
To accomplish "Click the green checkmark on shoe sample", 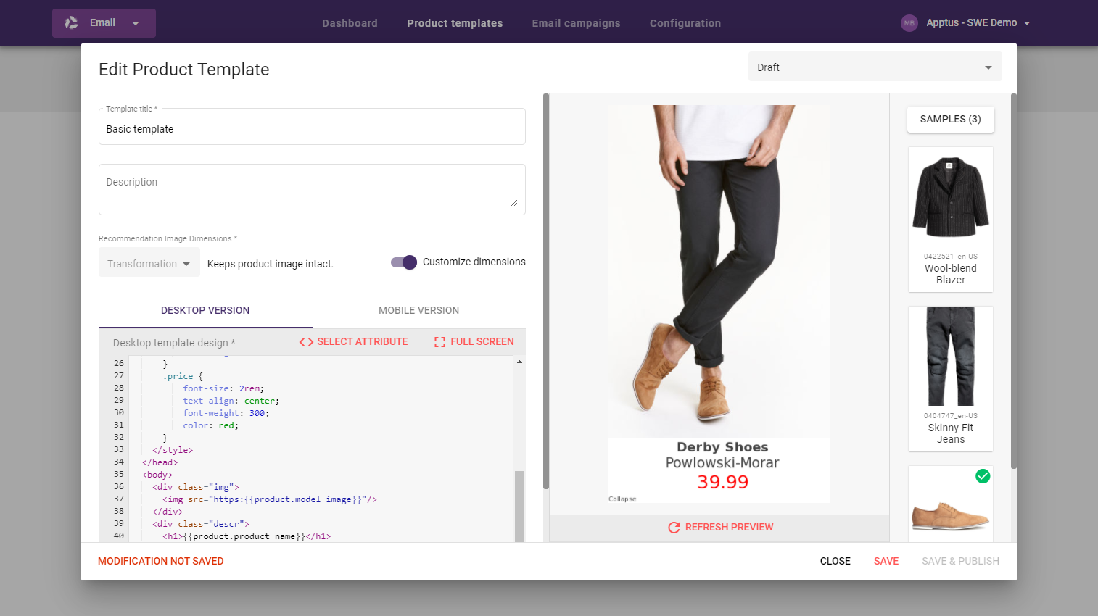I will [x=983, y=476].
